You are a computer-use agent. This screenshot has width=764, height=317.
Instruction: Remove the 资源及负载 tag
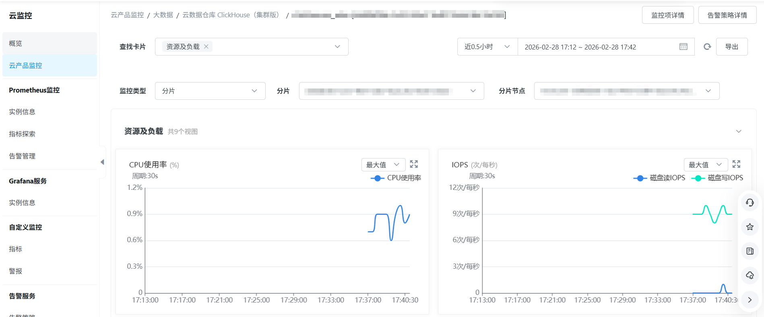(206, 47)
